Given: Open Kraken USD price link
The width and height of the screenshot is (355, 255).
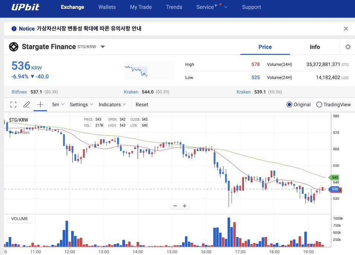Looking at the screenshot, I should click(131, 92).
